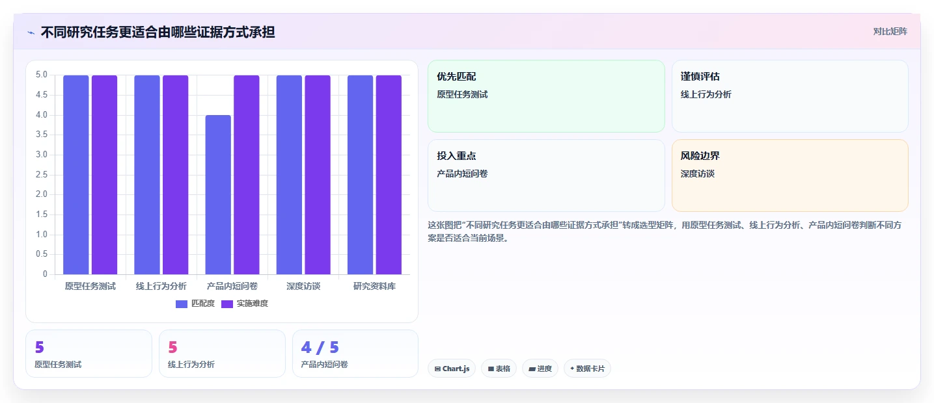
Task: Click the 产品内短问卷 x-axis label
Action: click(x=232, y=286)
